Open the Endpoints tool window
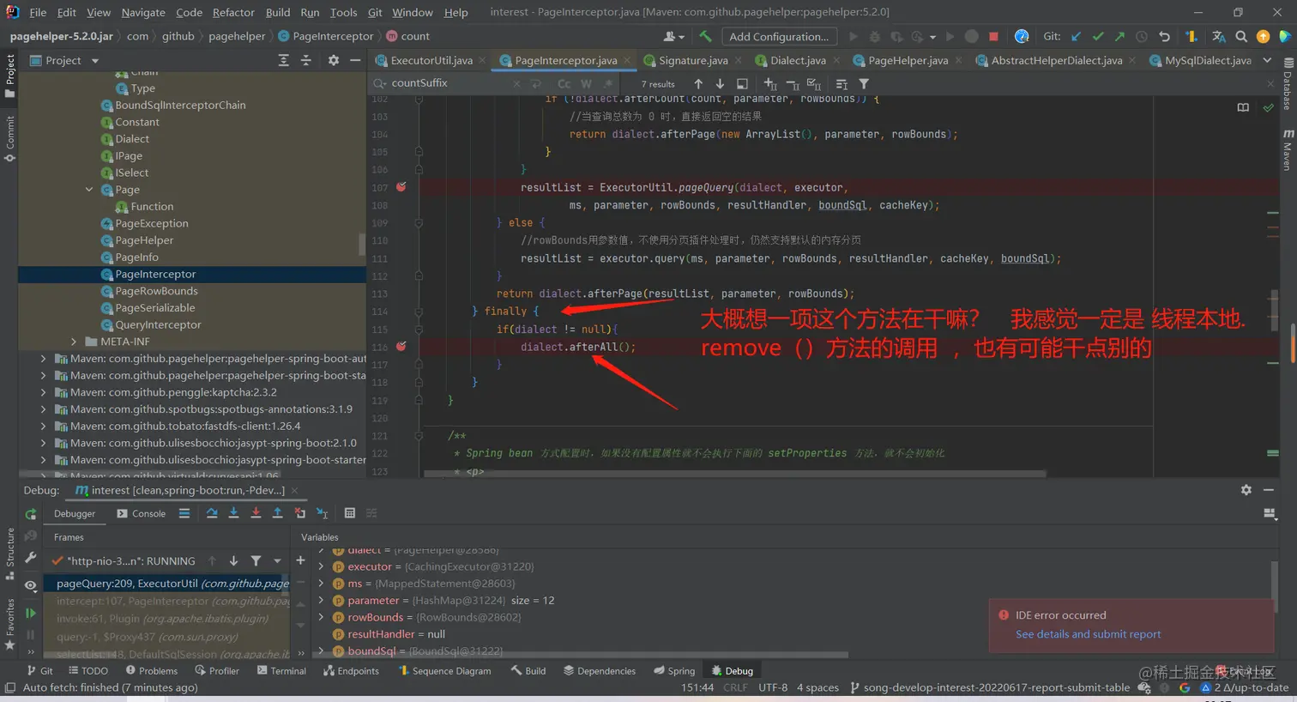The height and width of the screenshot is (702, 1297). click(351, 671)
